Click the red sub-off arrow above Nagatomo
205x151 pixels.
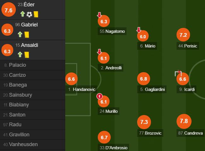tap(99, 15)
